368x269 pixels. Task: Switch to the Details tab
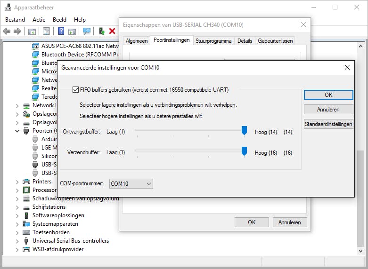pos(245,41)
